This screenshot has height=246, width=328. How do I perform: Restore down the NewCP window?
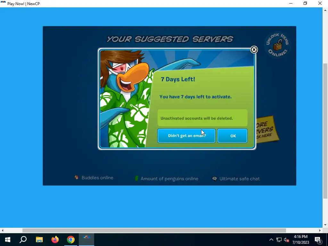click(x=305, y=3)
